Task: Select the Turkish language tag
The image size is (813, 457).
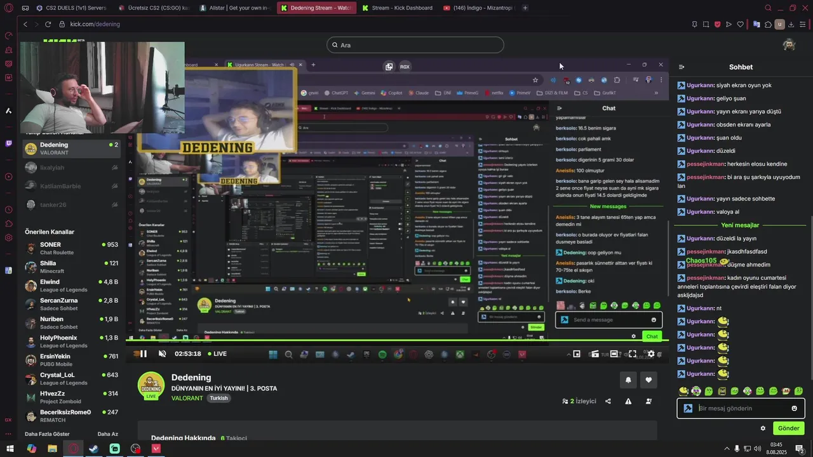Action: pyautogui.click(x=219, y=398)
